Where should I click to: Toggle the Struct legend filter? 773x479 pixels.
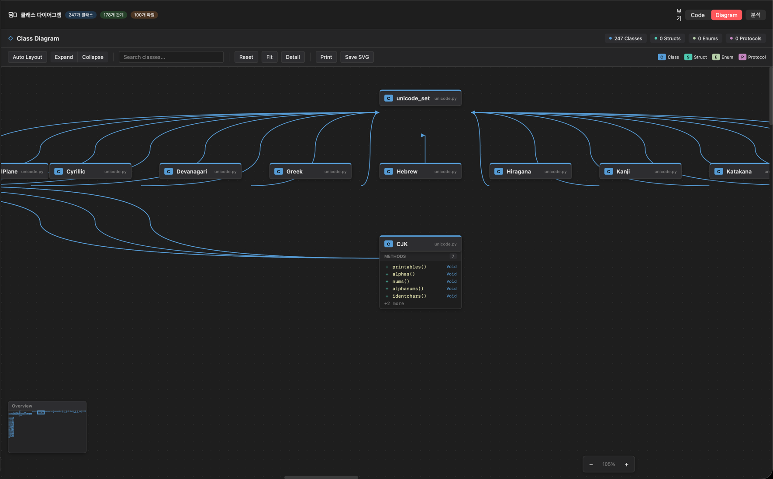click(695, 57)
